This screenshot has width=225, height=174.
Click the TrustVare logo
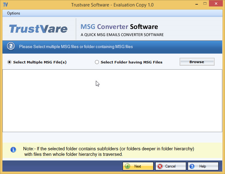coord(38,29)
